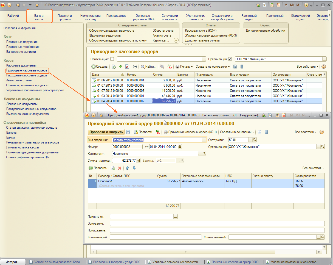Expand standard reports list round arrow
The height and width of the screenshot is (265, 333).
[x=176, y=40]
